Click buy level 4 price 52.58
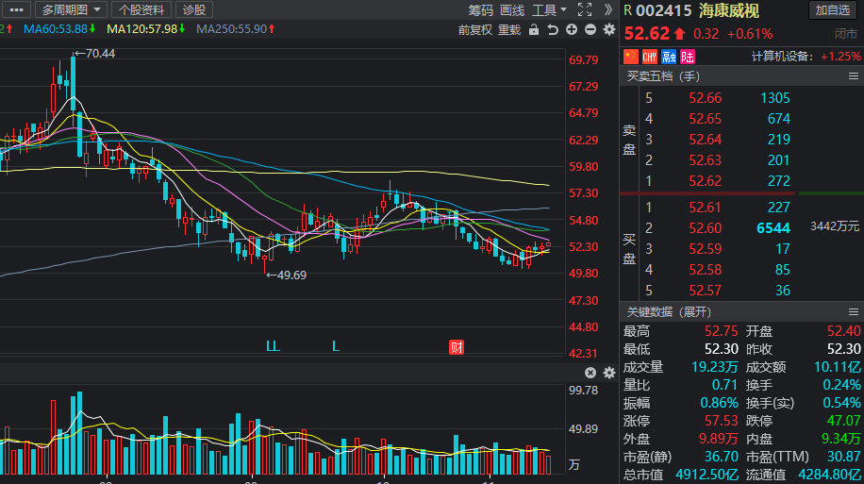The width and height of the screenshot is (864, 484). [x=705, y=270]
